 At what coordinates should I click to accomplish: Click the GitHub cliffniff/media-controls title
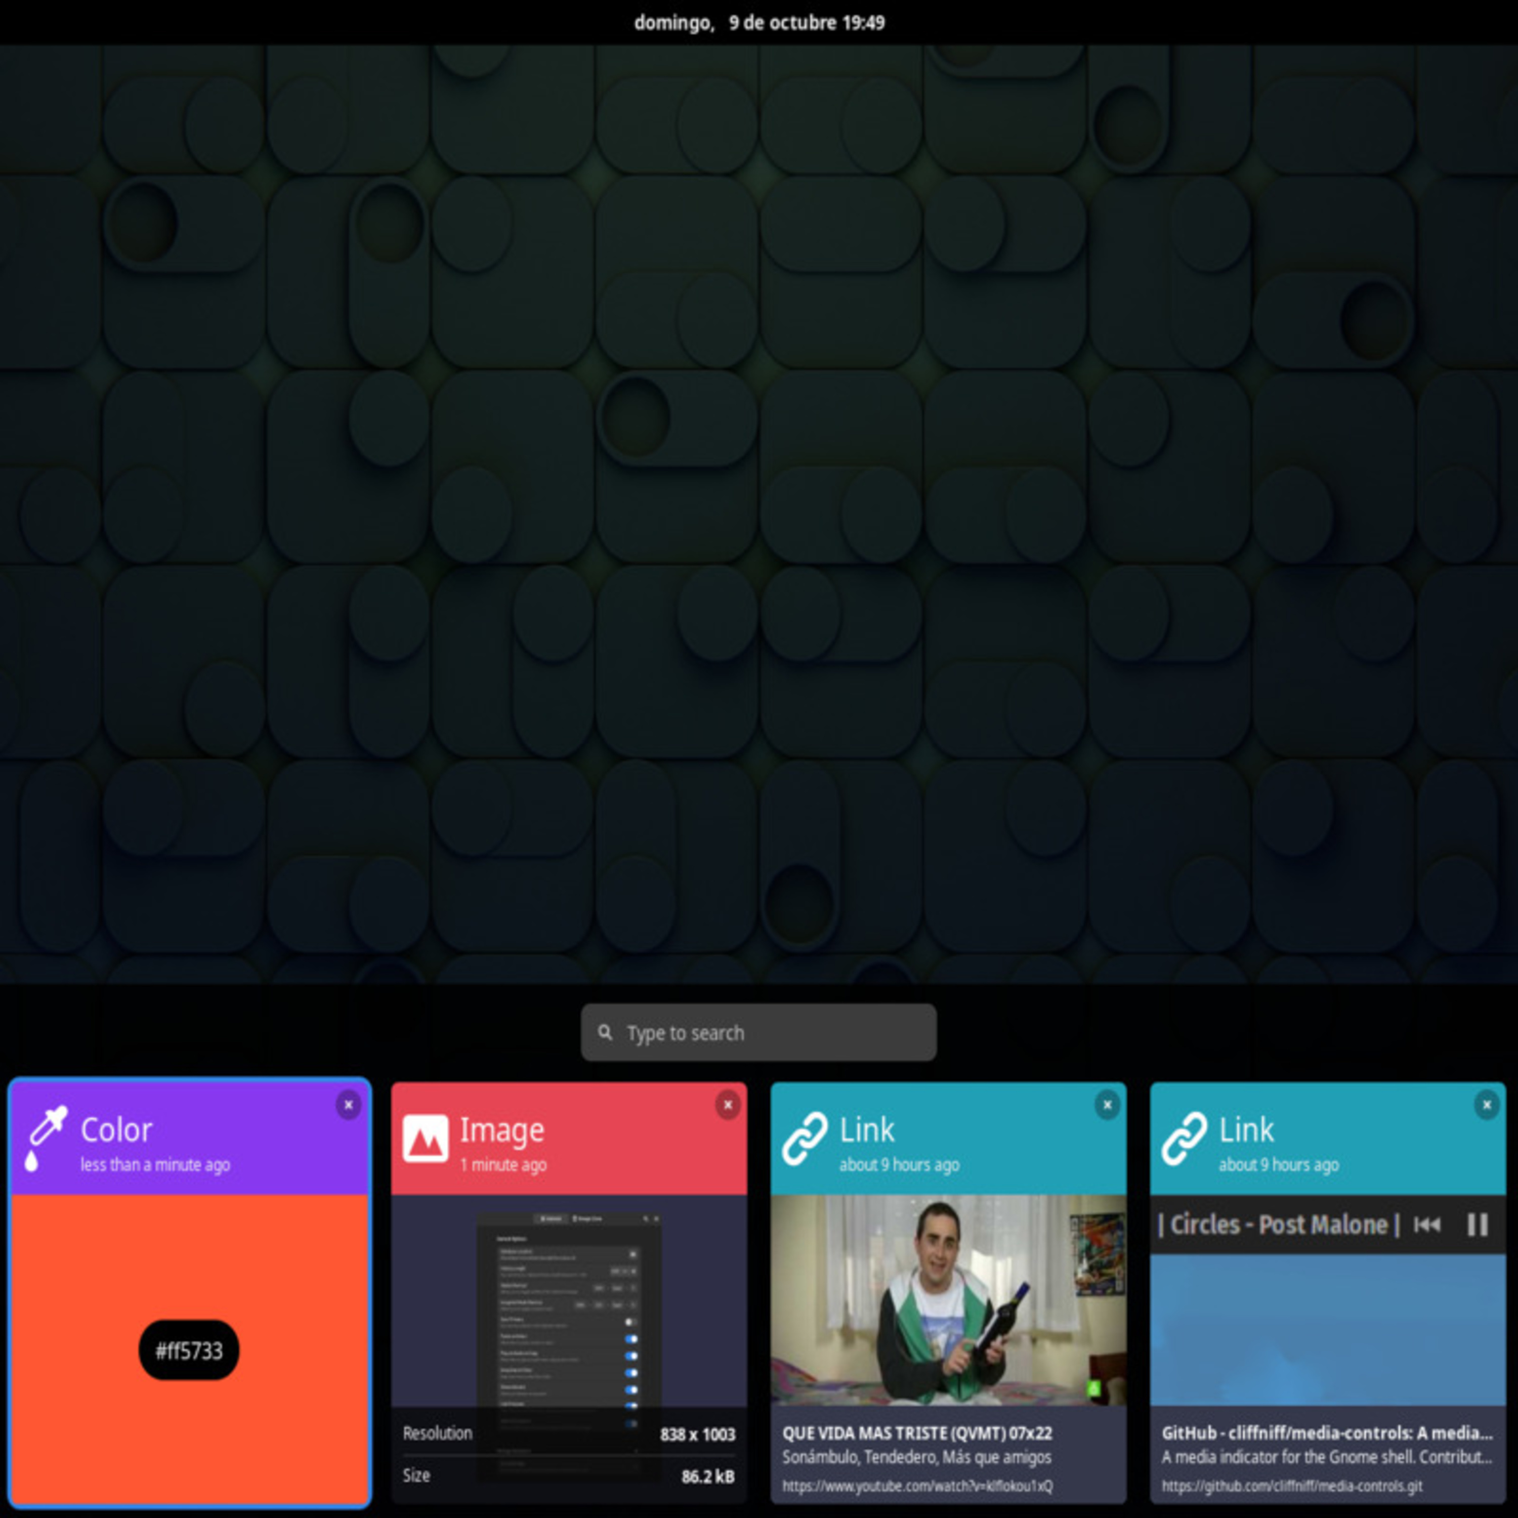pos(1326,1432)
